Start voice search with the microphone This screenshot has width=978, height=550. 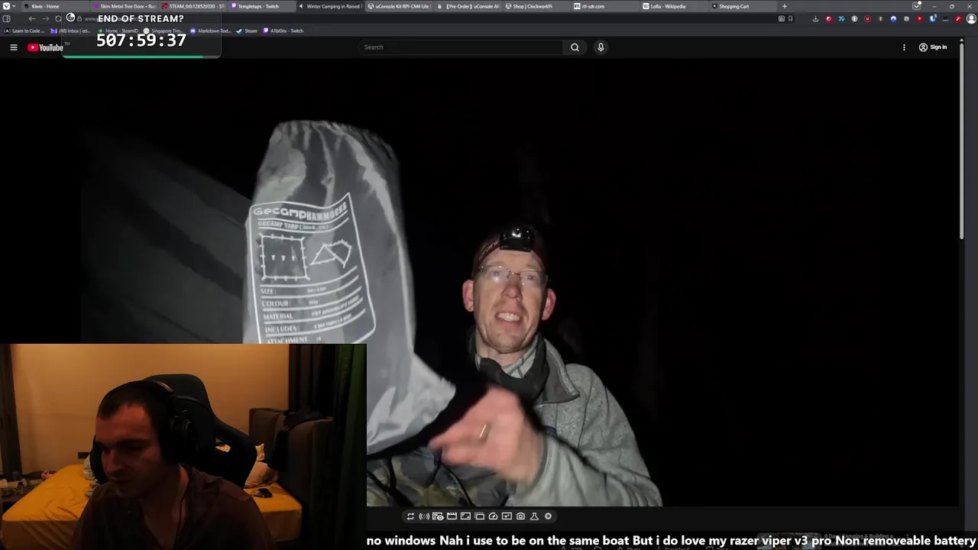point(601,47)
